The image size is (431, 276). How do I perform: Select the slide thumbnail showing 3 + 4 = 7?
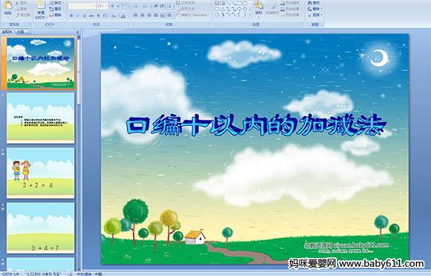41,228
